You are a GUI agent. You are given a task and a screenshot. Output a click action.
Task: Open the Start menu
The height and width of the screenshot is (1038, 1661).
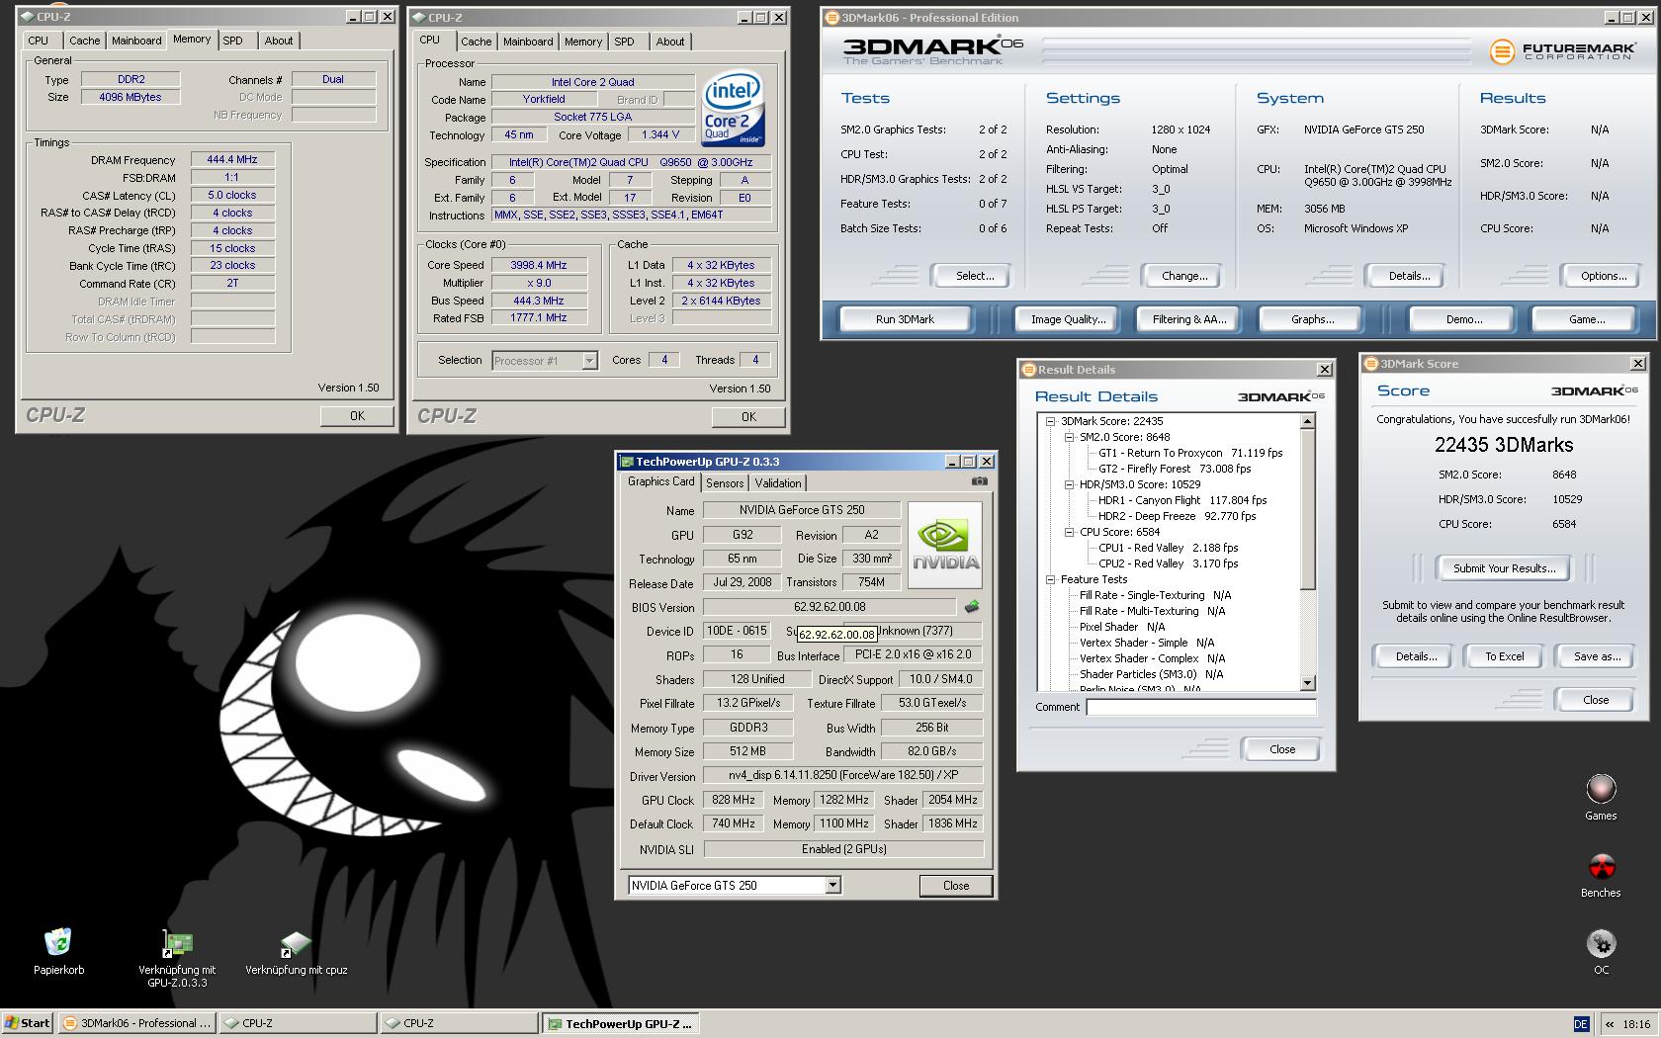pyautogui.click(x=27, y=1023)
